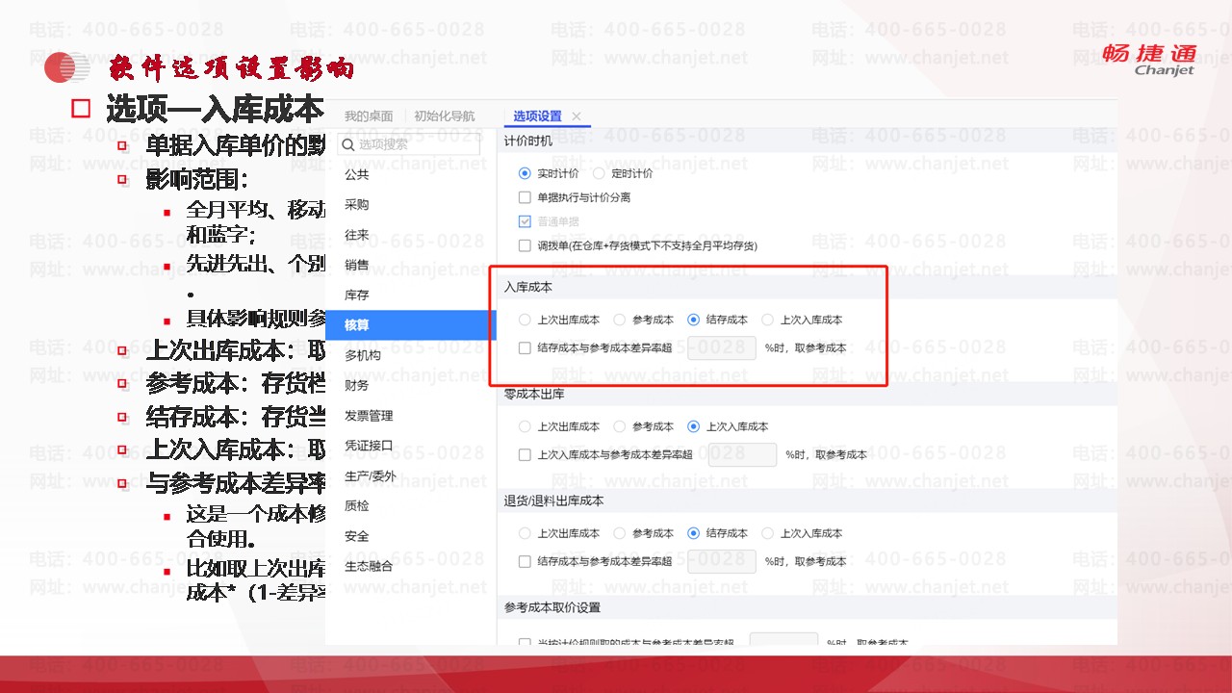Select 库存 in the sidebar

click(357, 295)
